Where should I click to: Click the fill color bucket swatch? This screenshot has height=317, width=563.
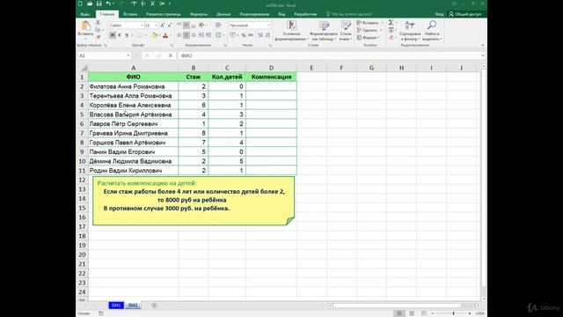coord(154,35)
